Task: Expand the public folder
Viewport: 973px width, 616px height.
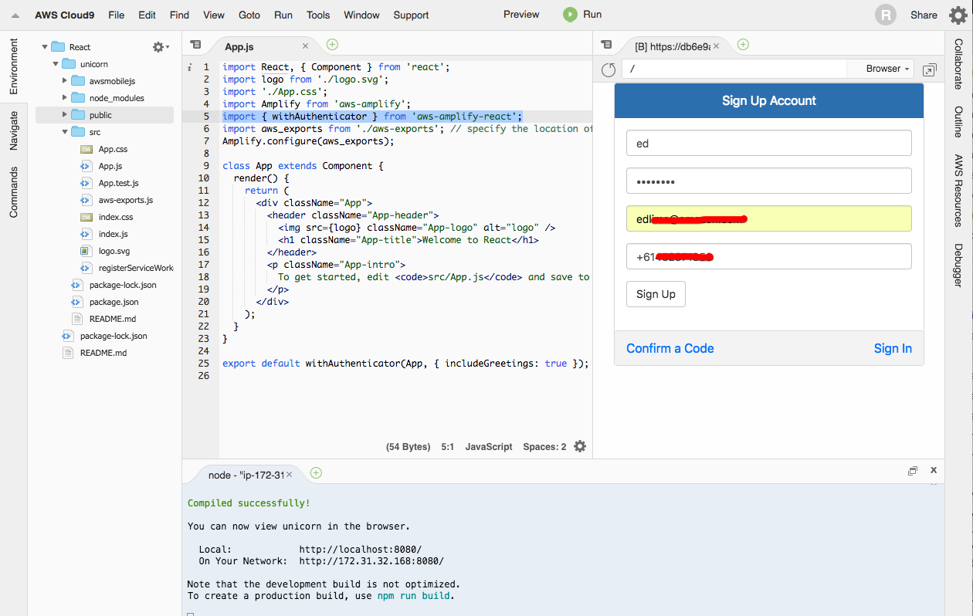Action: coord(65,115)
